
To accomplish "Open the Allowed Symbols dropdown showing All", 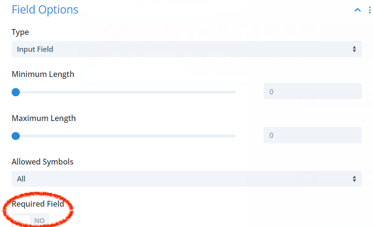I will (x=186, y=179).
